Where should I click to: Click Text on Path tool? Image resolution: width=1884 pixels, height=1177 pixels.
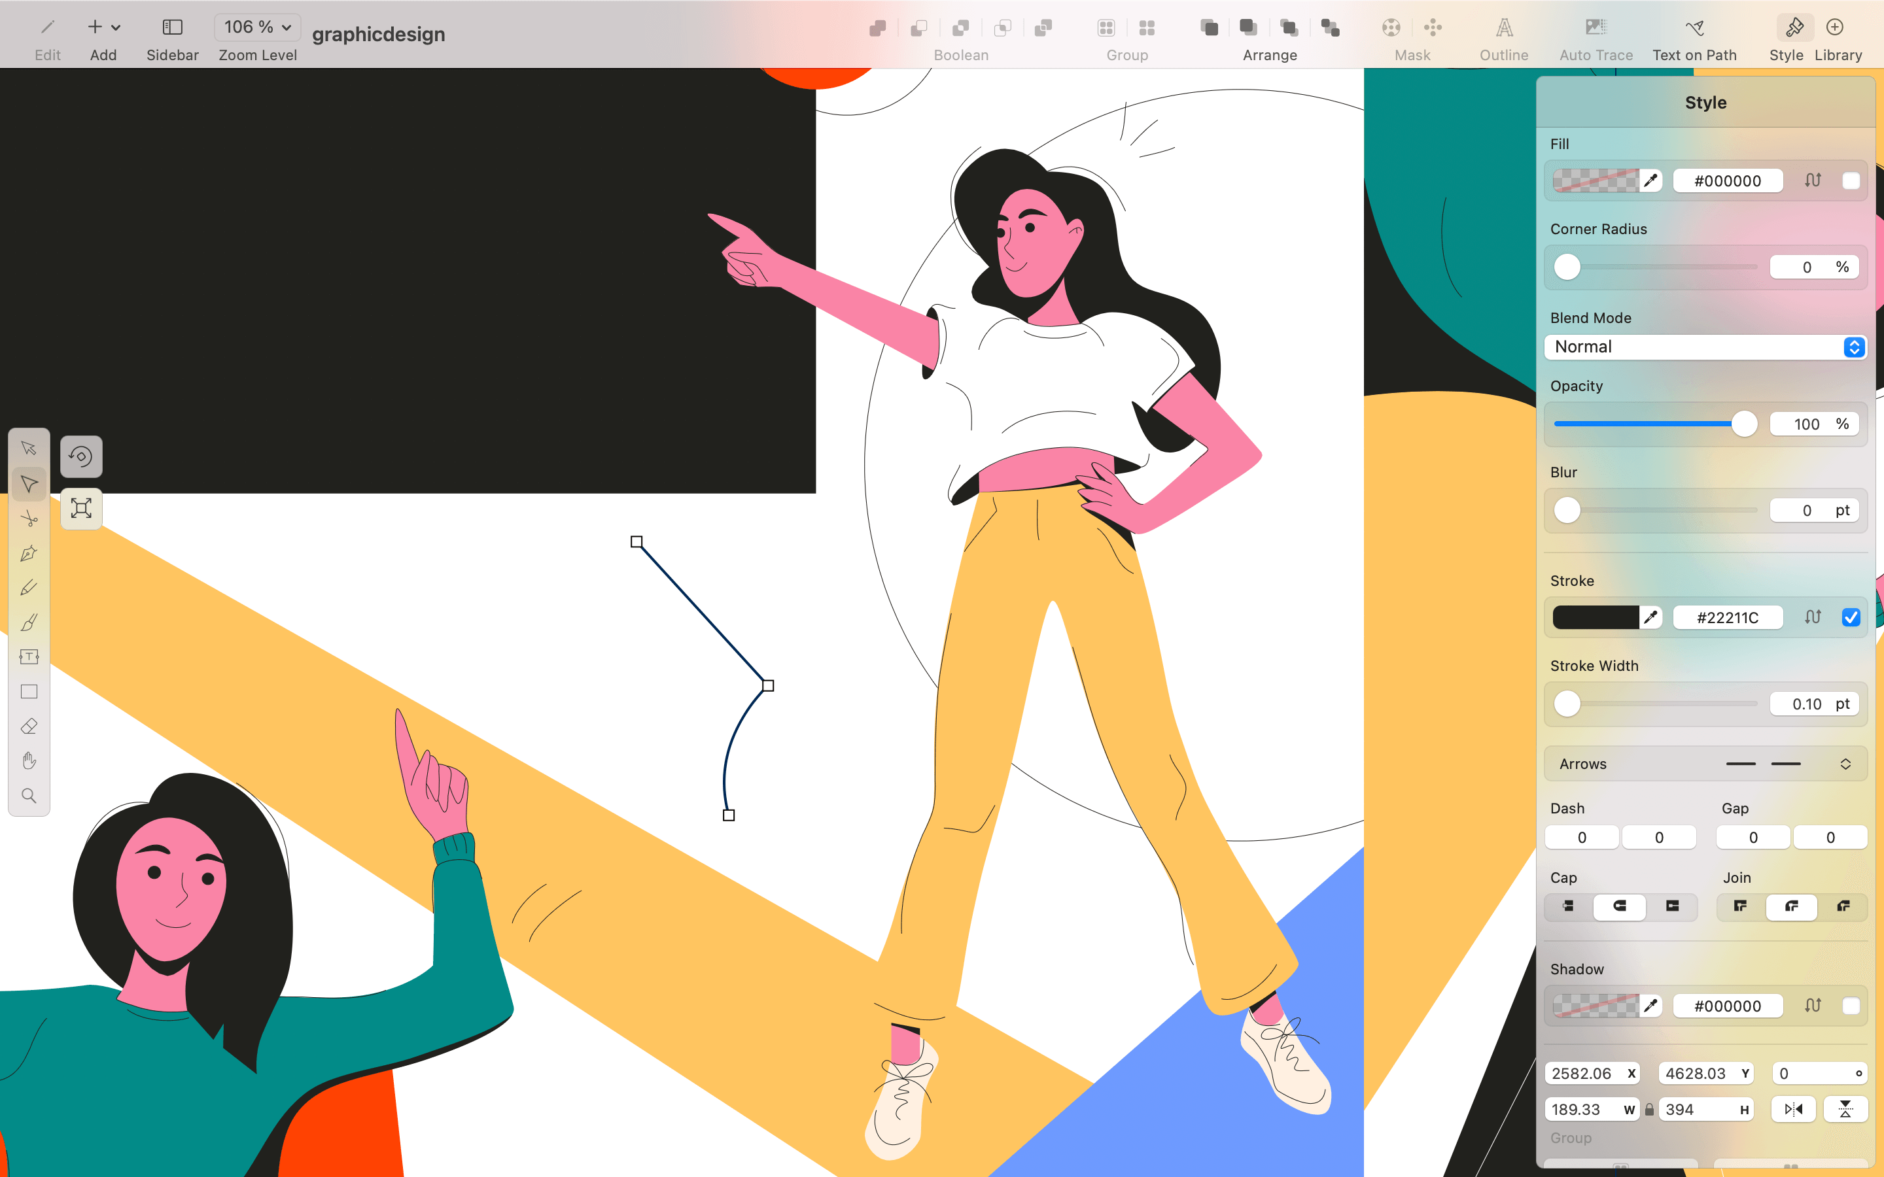pyautogui.click(x=1695, y=28)
